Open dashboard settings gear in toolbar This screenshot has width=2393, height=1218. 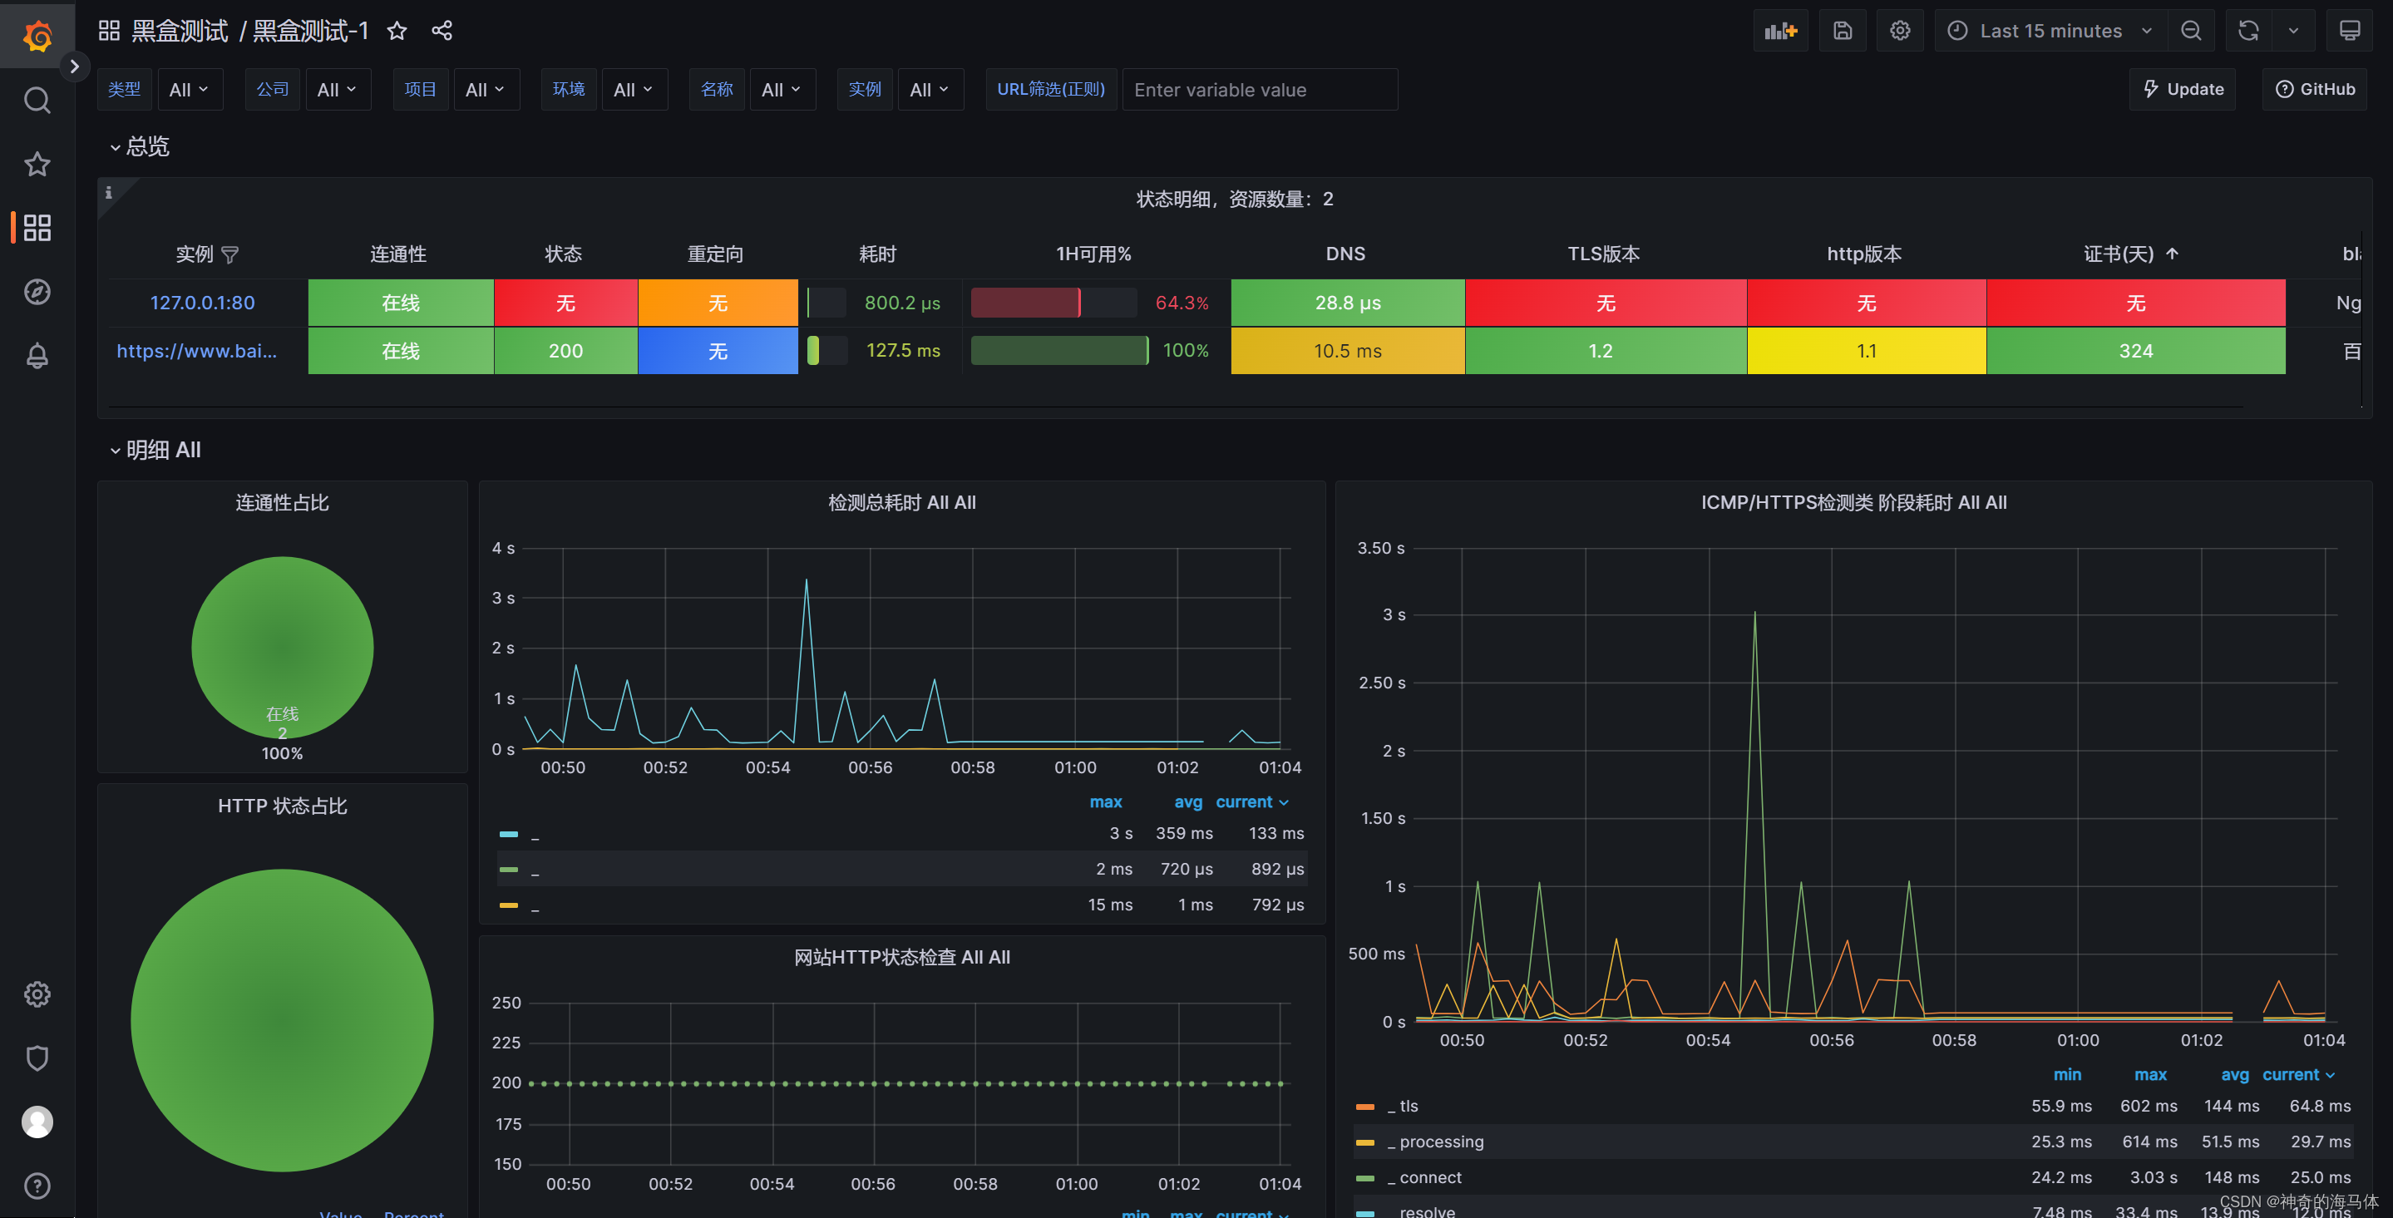1901,31
